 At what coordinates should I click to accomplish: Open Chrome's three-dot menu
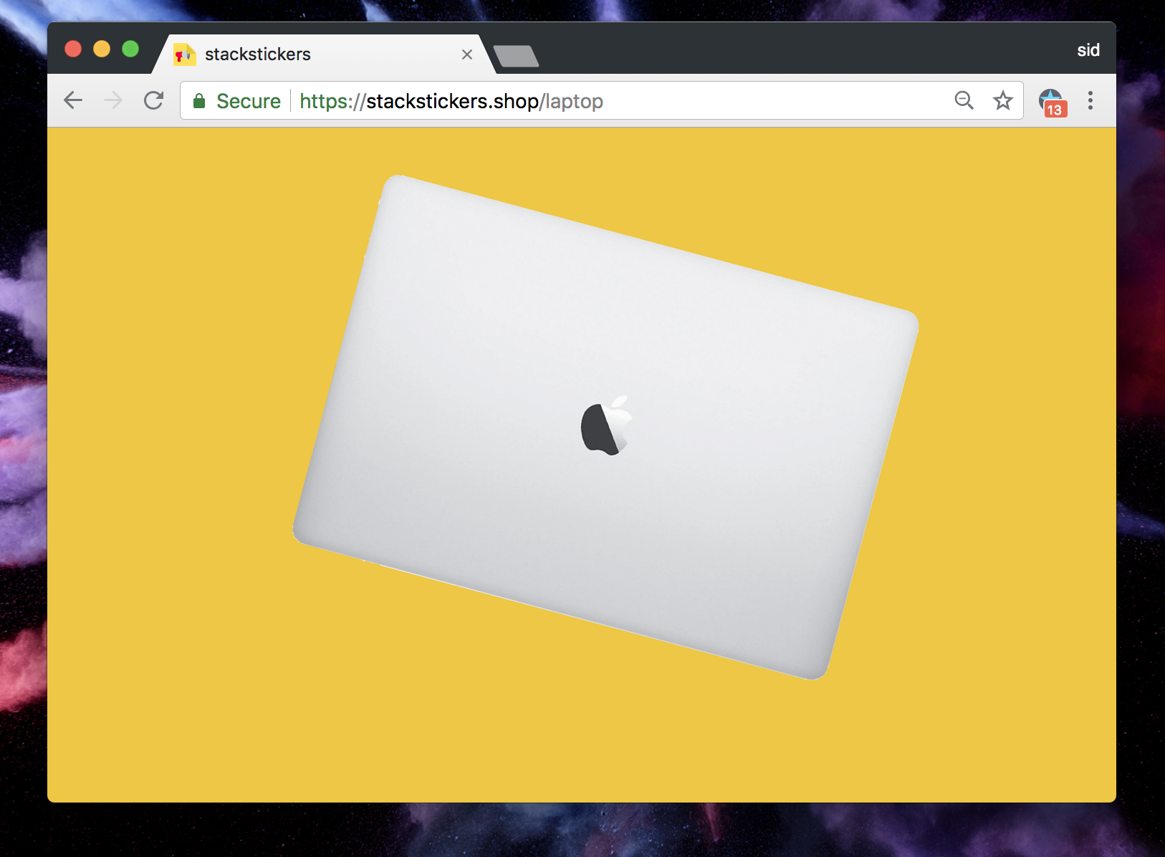1090,100
